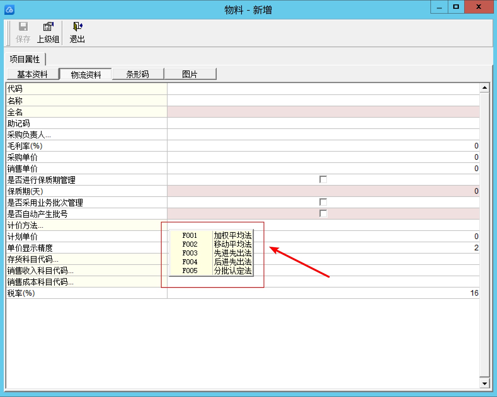Click the 名称 value field
Image resolution: width=497 pixels, height=397 pixels.
[323, 100]
